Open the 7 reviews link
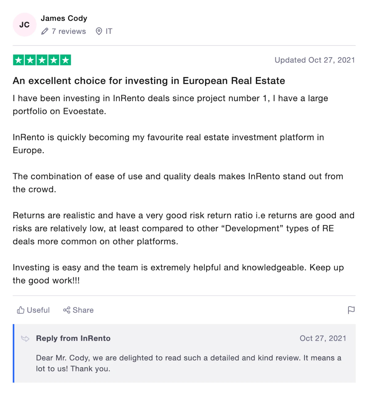This screenshot has width=369, height=396. [69, 31]
